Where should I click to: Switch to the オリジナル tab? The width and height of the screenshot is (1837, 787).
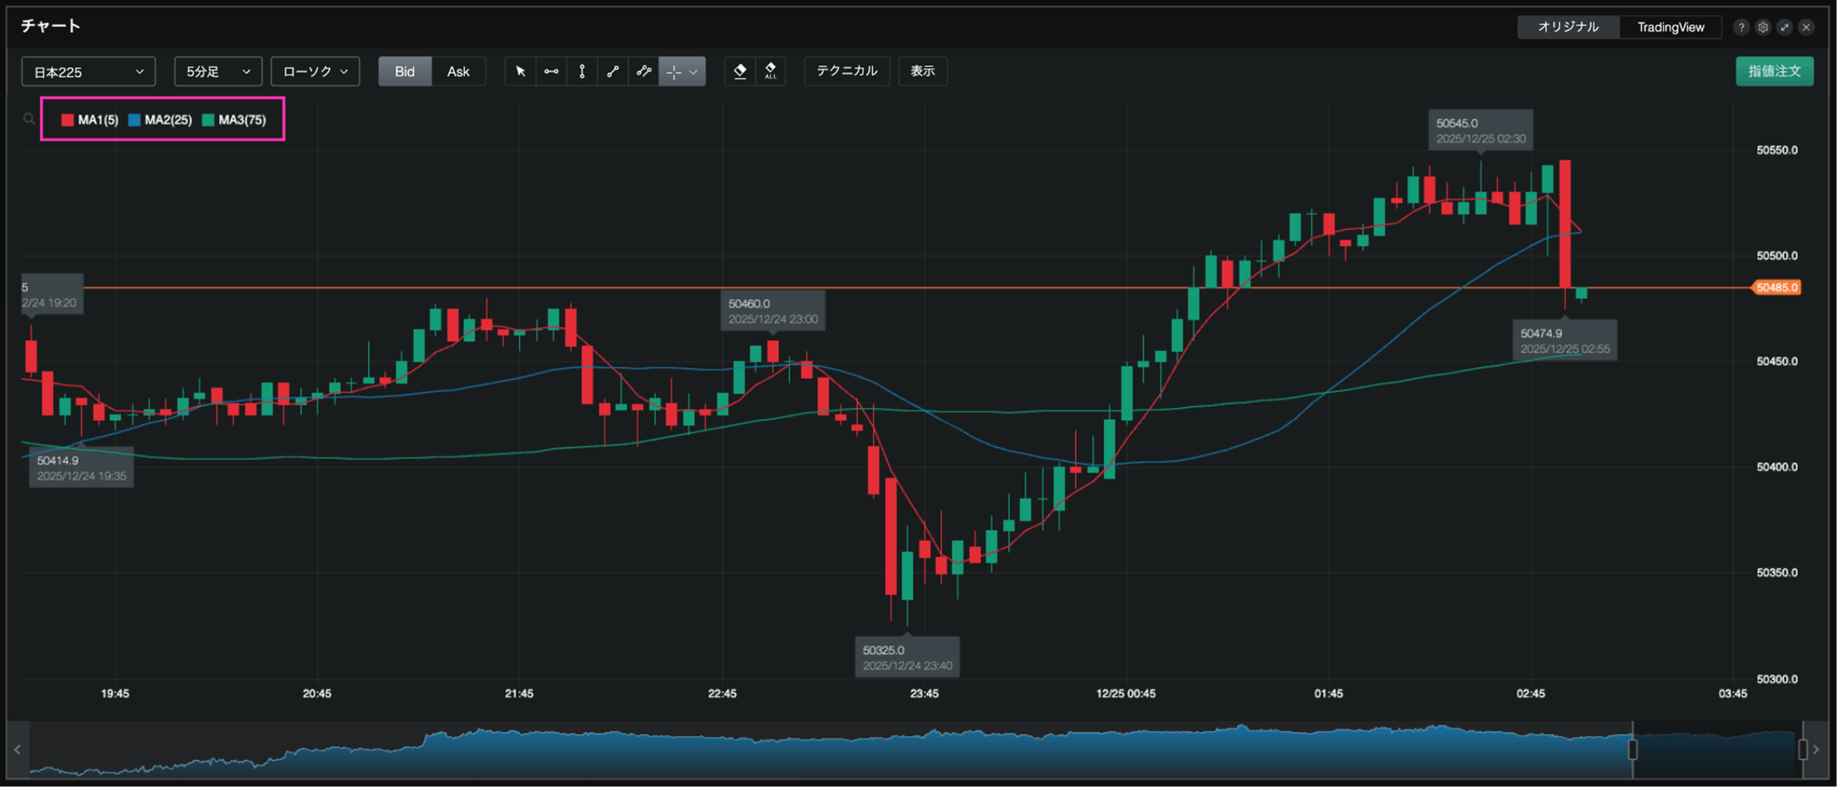tap(1568, 27)
